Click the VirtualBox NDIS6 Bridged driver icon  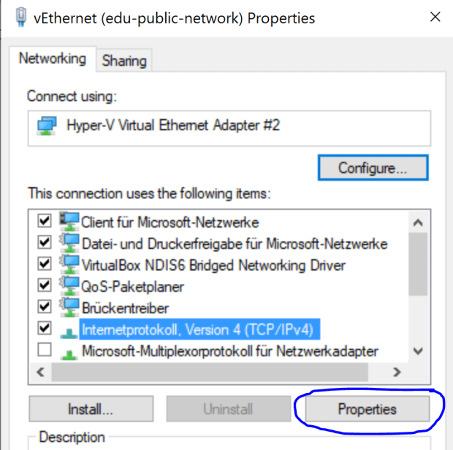click(x=70, y=264)
